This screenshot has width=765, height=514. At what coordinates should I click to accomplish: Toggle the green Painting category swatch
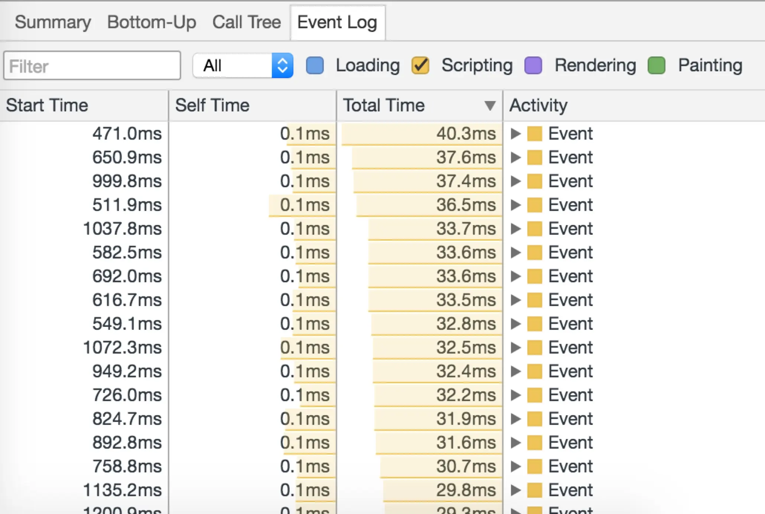coord(656,66)
